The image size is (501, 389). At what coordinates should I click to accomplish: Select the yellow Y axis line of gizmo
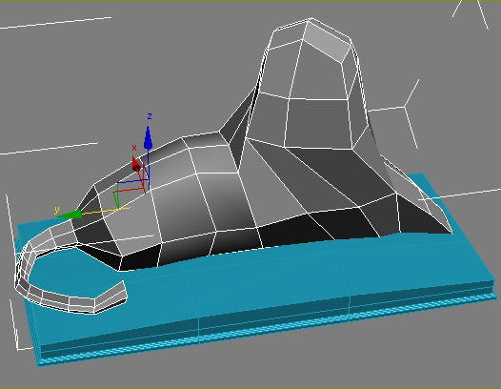pos(106,211)
